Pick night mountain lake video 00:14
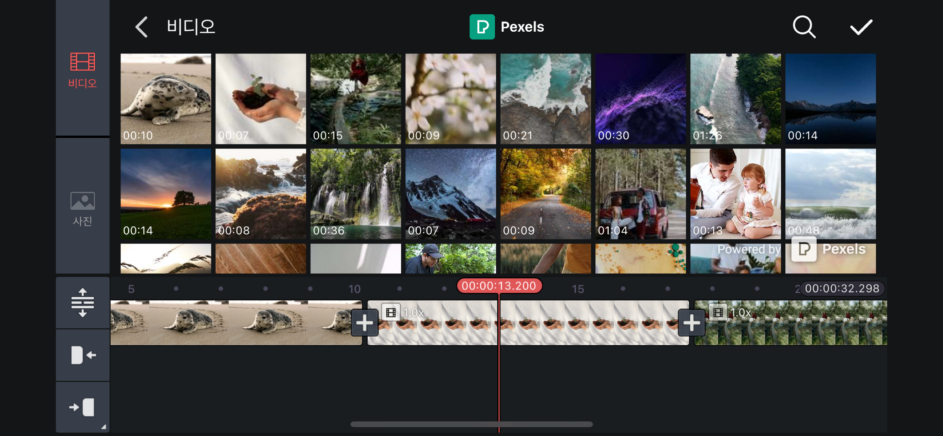The width and height of the screenshot is (943, 436). (831, 99)
